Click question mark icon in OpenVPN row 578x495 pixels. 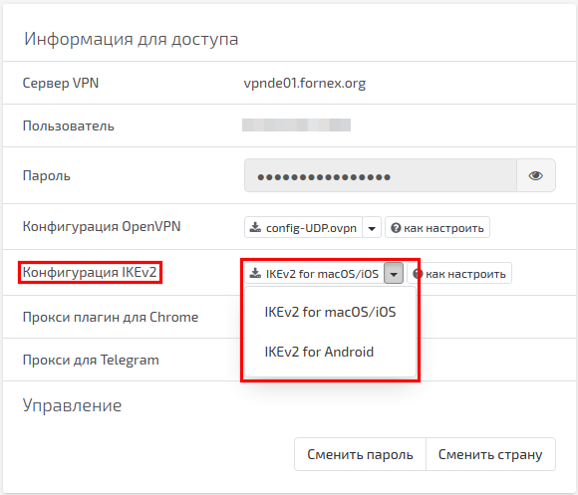coord(396,228)
